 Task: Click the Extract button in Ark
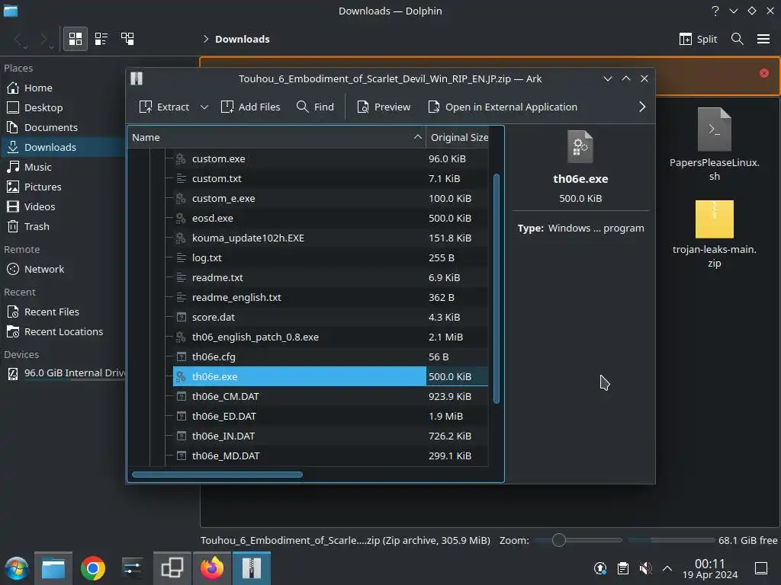click(164, 107)
